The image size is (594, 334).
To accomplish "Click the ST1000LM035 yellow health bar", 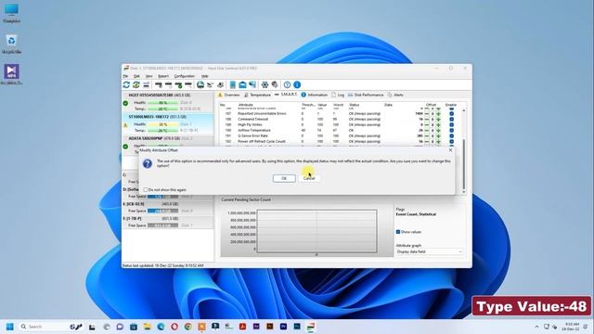I will click(x=163, y=124).
